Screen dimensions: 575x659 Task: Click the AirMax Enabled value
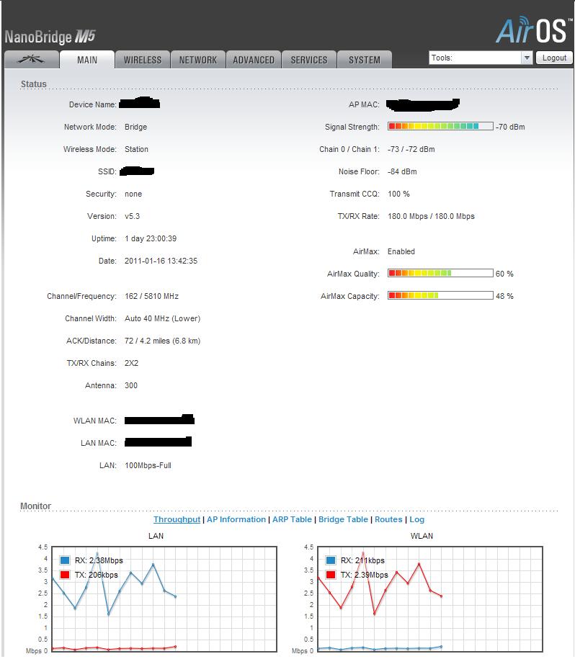(x=401, y=251)
